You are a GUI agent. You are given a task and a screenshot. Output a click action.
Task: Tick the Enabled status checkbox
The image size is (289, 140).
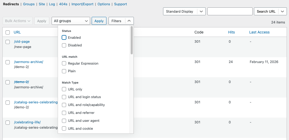64,37
